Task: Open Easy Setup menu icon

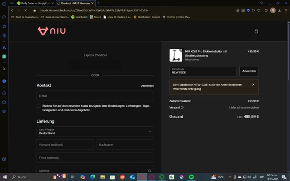Action: pos(286,10)
